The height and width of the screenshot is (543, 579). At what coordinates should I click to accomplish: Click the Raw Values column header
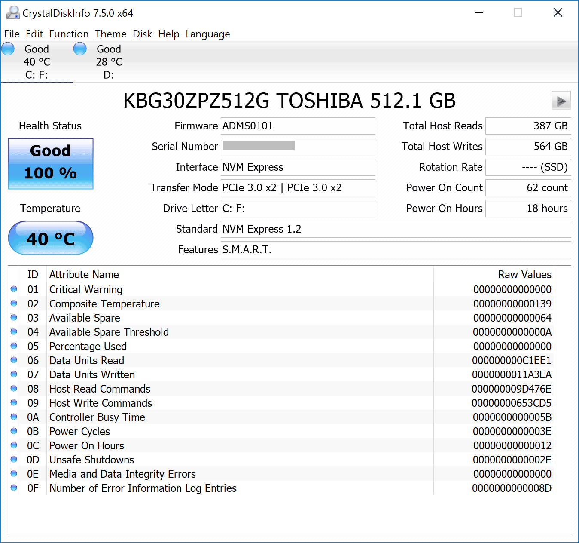coord(524,274)
